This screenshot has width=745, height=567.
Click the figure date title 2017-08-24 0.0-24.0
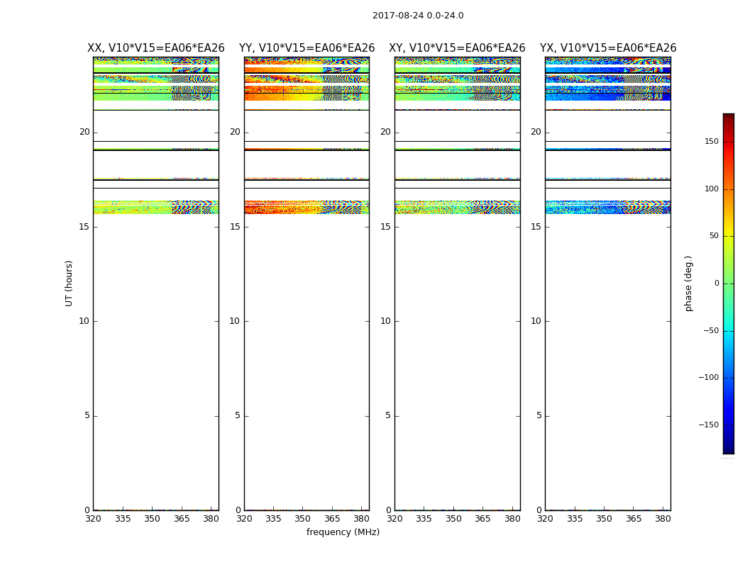tap(418, 16)
